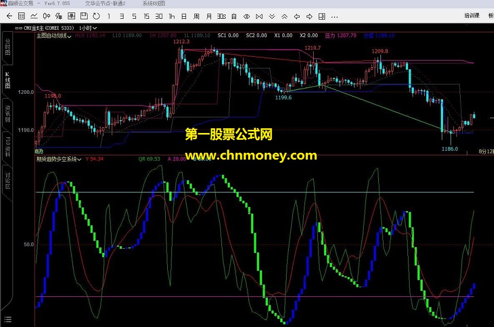Click the 1209.8 peak price label
494x327 pixels.
click(380, 51)
